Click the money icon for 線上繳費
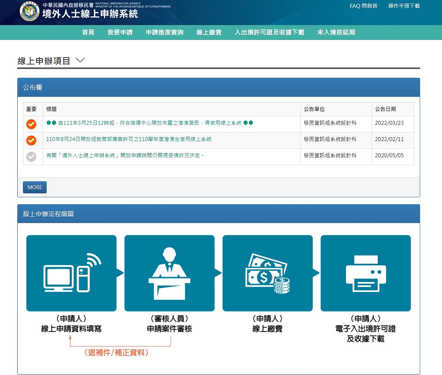The height and width of the screenshot is (375, 442). click(x=267, y=273)
